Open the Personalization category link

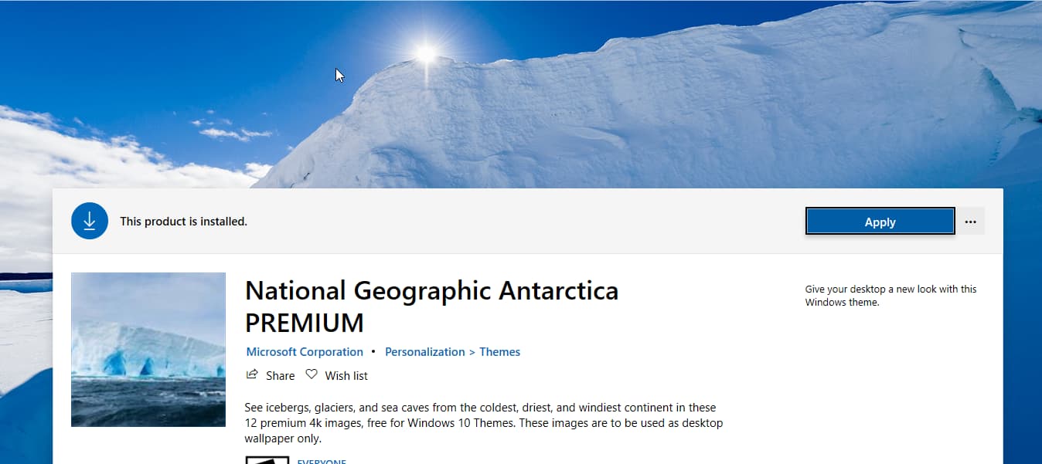(x=424, y=351)
